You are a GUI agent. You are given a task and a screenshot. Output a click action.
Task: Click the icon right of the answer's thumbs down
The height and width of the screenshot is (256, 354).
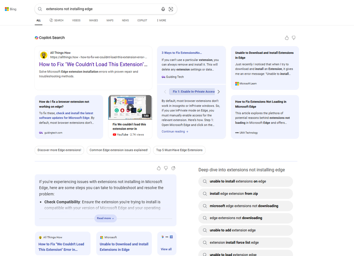click(173, 168)
